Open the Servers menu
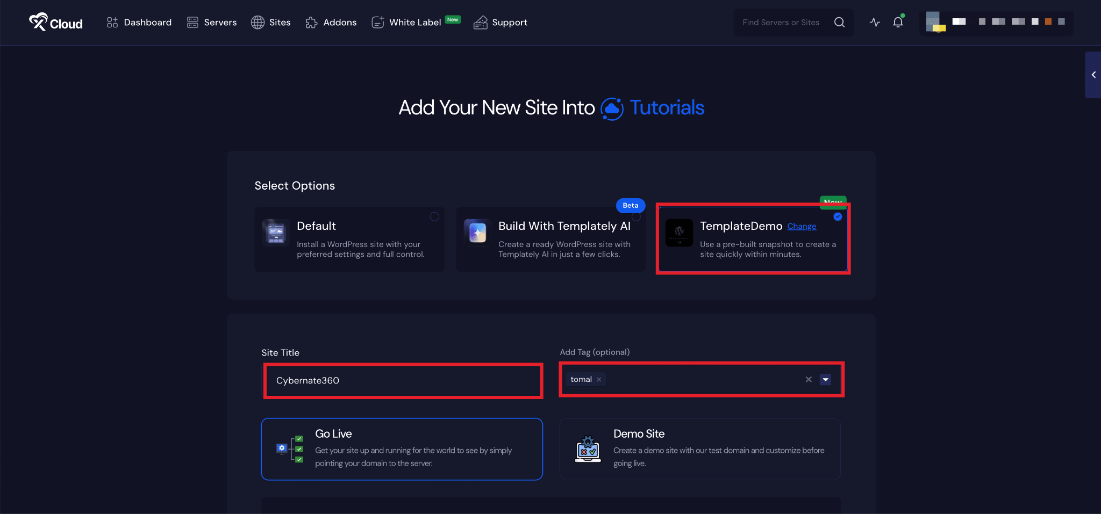This screenshot has width=1101, height=514. [212, 23]
